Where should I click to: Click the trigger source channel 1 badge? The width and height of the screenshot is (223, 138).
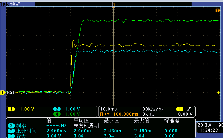click(x=180, y=109)
